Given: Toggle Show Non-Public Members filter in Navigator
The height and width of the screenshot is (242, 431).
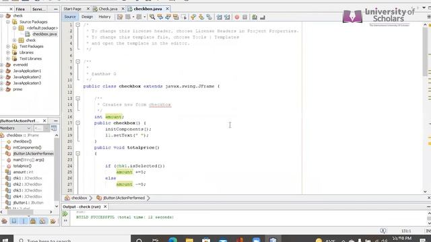Looking at the screenshot, I should (x=33, y=221).
